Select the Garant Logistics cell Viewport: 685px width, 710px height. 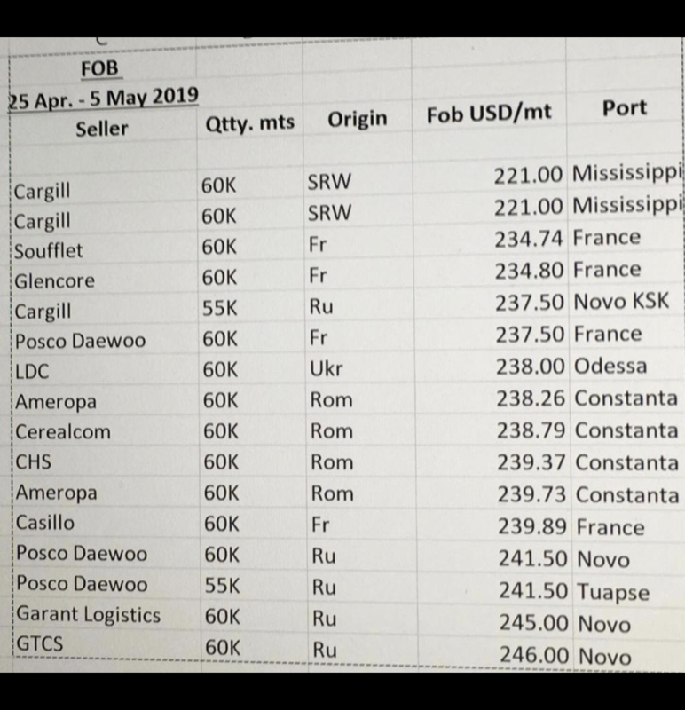point(89,614)
